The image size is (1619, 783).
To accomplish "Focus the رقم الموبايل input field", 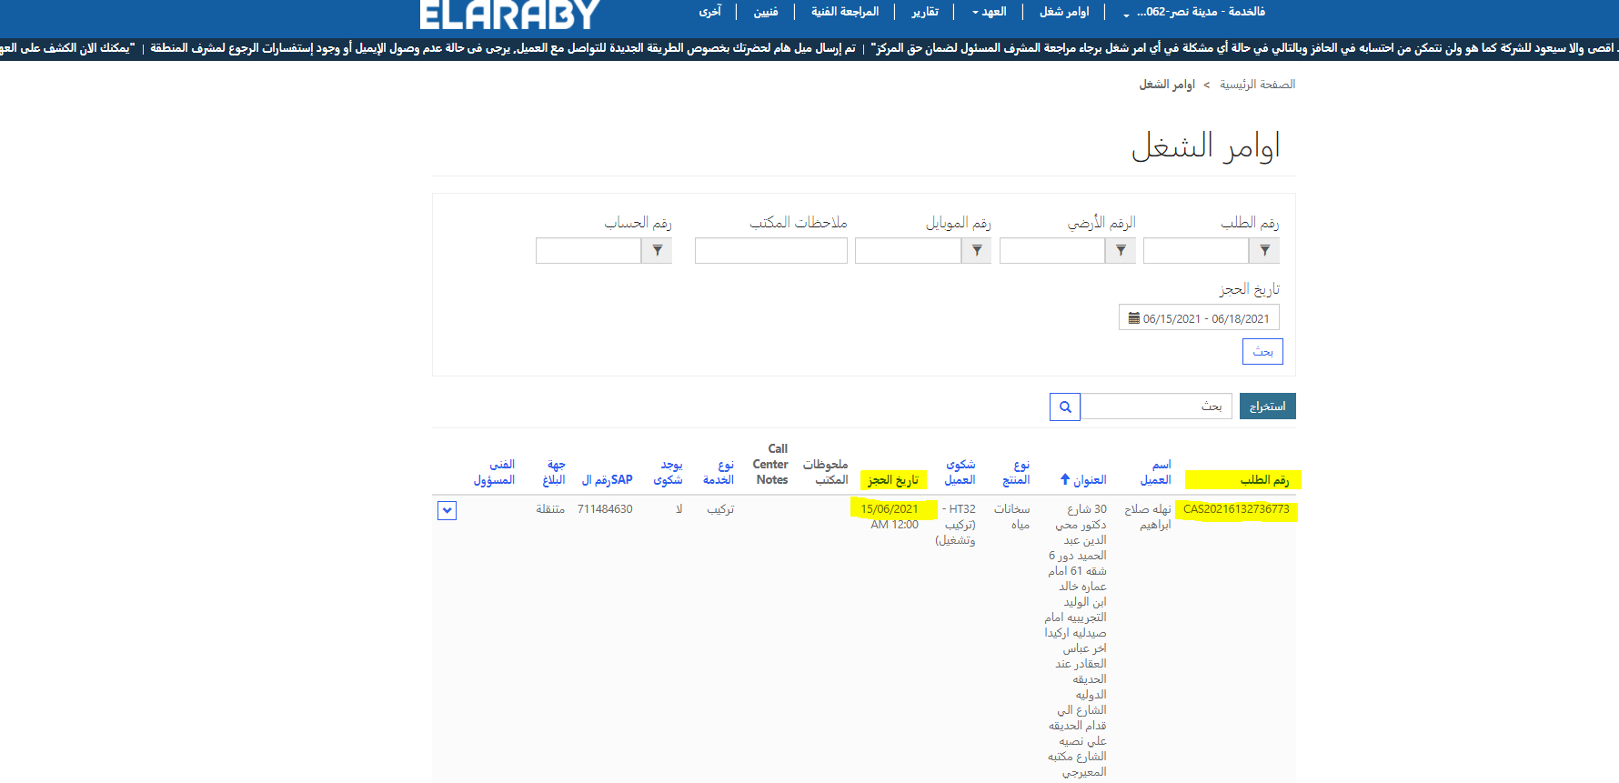I will [x=908, y=250].
